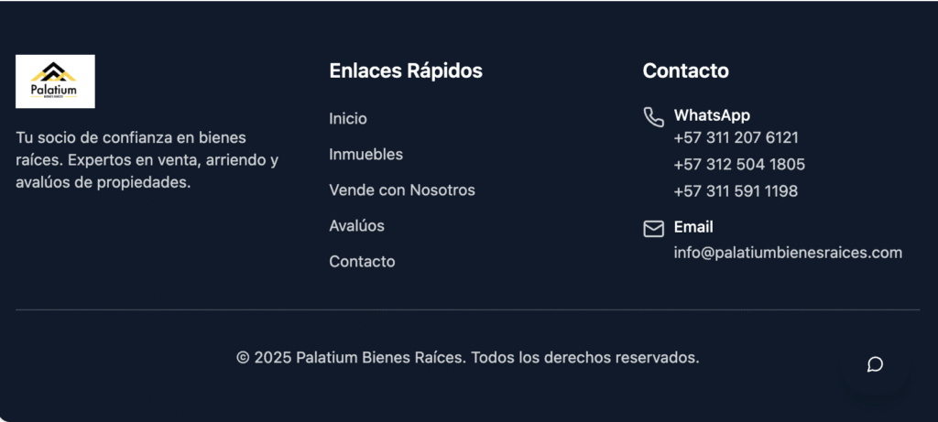Go to the Inicio link
Screen dimensions: 938x422
point(348,118)
